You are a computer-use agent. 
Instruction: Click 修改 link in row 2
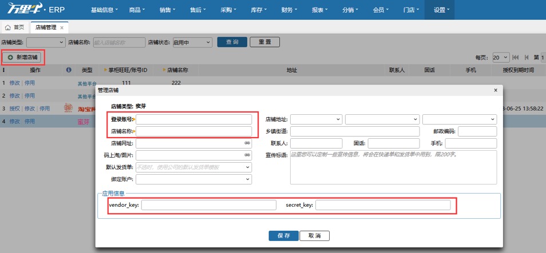click(x=15, y=95)
